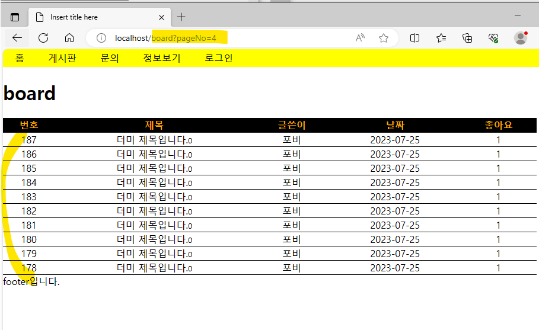View site information icon in address bar
Image resolution: width=539 pixels, height=330 pixels.
[101, 38]
